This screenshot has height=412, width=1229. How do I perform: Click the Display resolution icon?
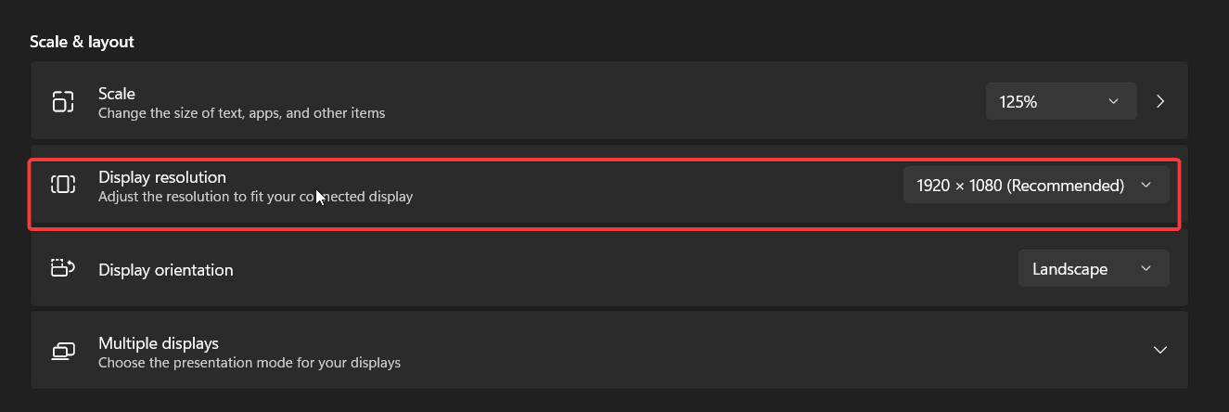tap(62, 185)
